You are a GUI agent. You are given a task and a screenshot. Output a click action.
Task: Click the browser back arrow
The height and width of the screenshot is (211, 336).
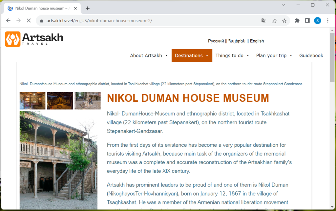coord(8,21)
